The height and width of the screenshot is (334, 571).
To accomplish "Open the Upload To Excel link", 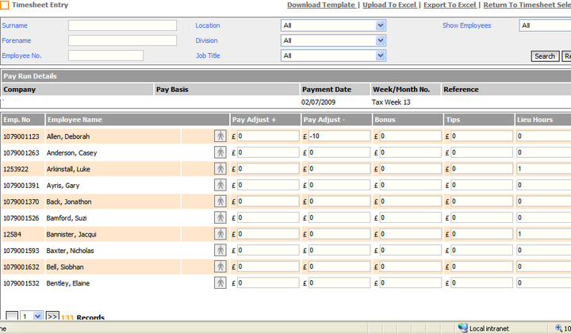I will tap(390, 5).
